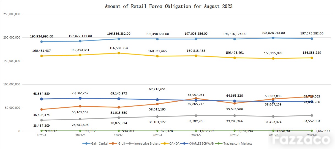Viewport: 335px width, 149px height.
Task: Click the Schwab value 68,684,589
Action: coord(42,94)
